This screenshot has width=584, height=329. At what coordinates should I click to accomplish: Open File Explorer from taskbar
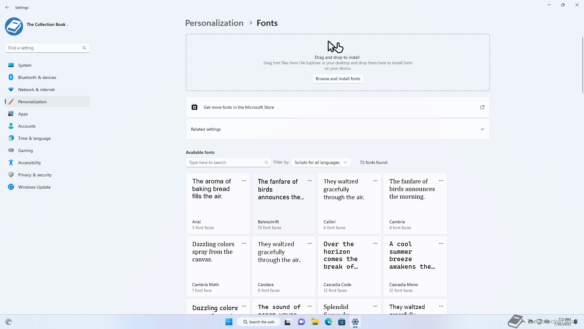point(315,322)
